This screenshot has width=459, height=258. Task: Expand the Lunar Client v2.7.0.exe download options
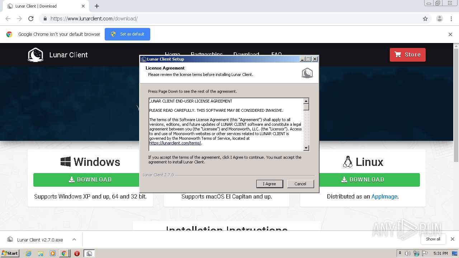click(74, 239)
